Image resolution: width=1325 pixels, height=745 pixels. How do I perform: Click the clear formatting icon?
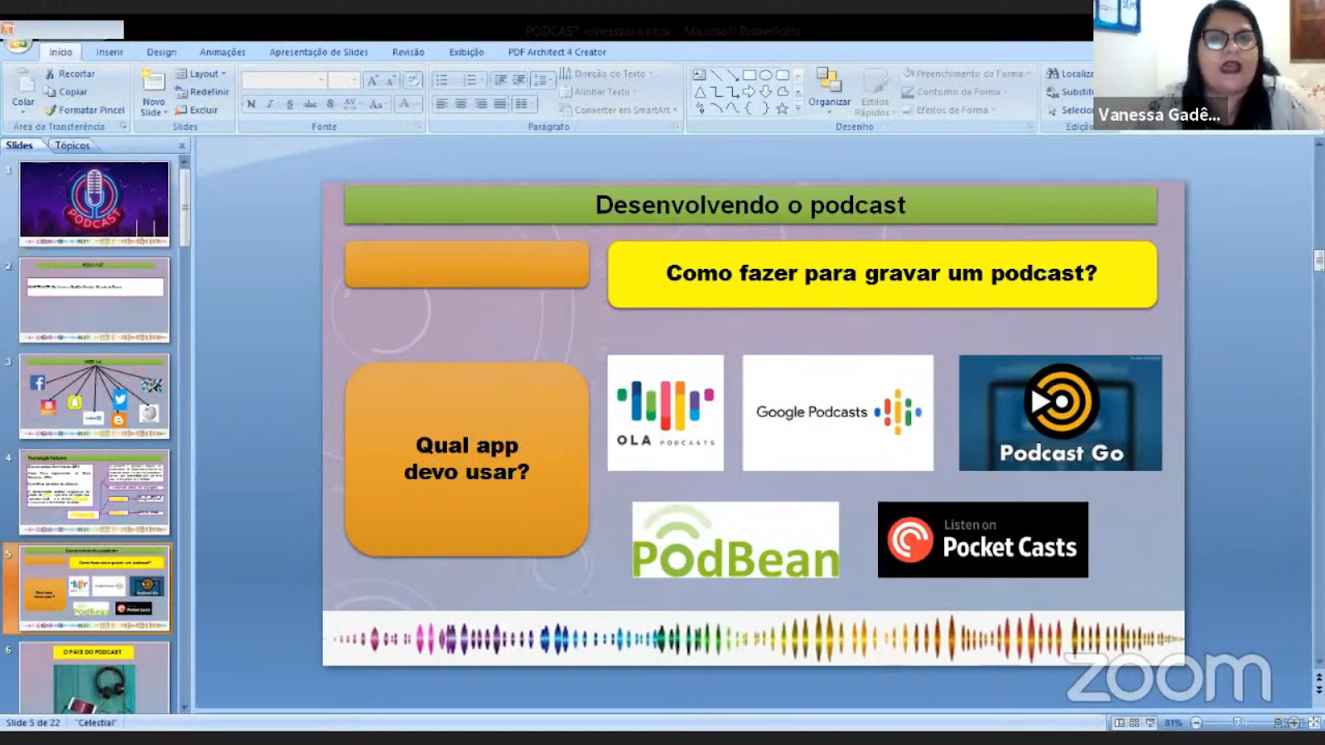click(412, 80)
